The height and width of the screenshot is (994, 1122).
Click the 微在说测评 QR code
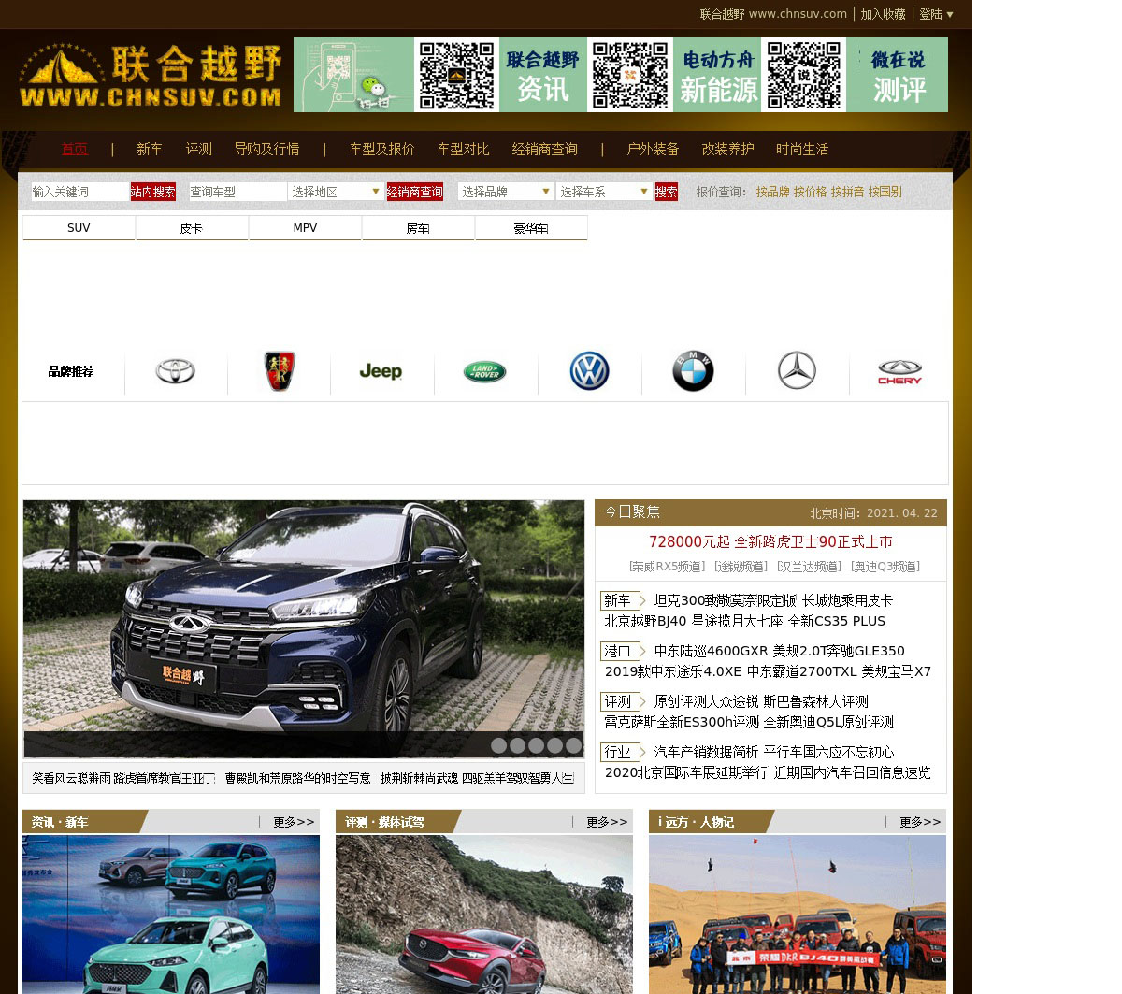tap(803, 75)
